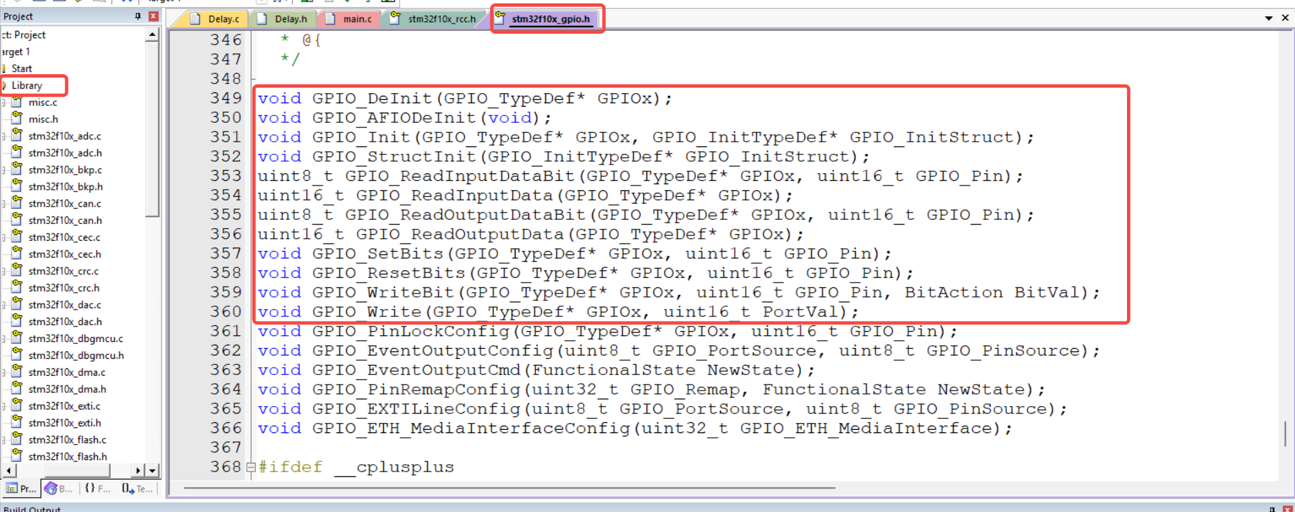The width and height of the screenshot is (1295, 512).
Task: Open the editor window list dropdown arrow
Action: click(1269, 18)
